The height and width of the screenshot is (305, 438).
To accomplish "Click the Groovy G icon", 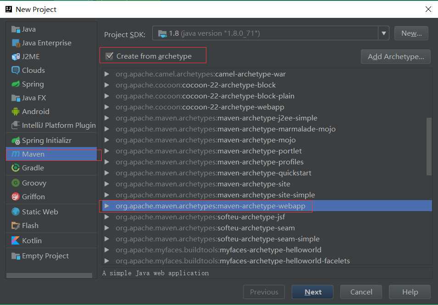I will pyautogui.click(x=16, y=183).
